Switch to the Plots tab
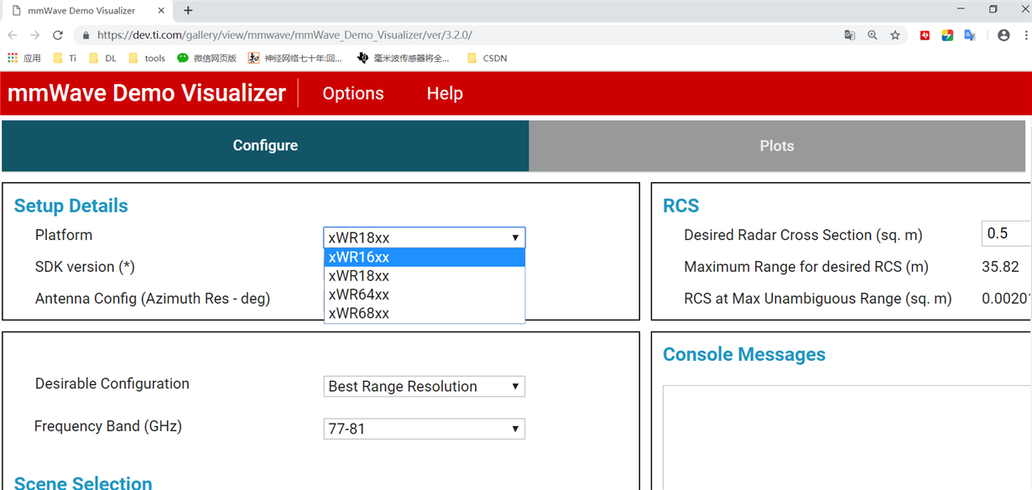The width and height of the screenshot is (1032, 490). (x=777, y=145)
